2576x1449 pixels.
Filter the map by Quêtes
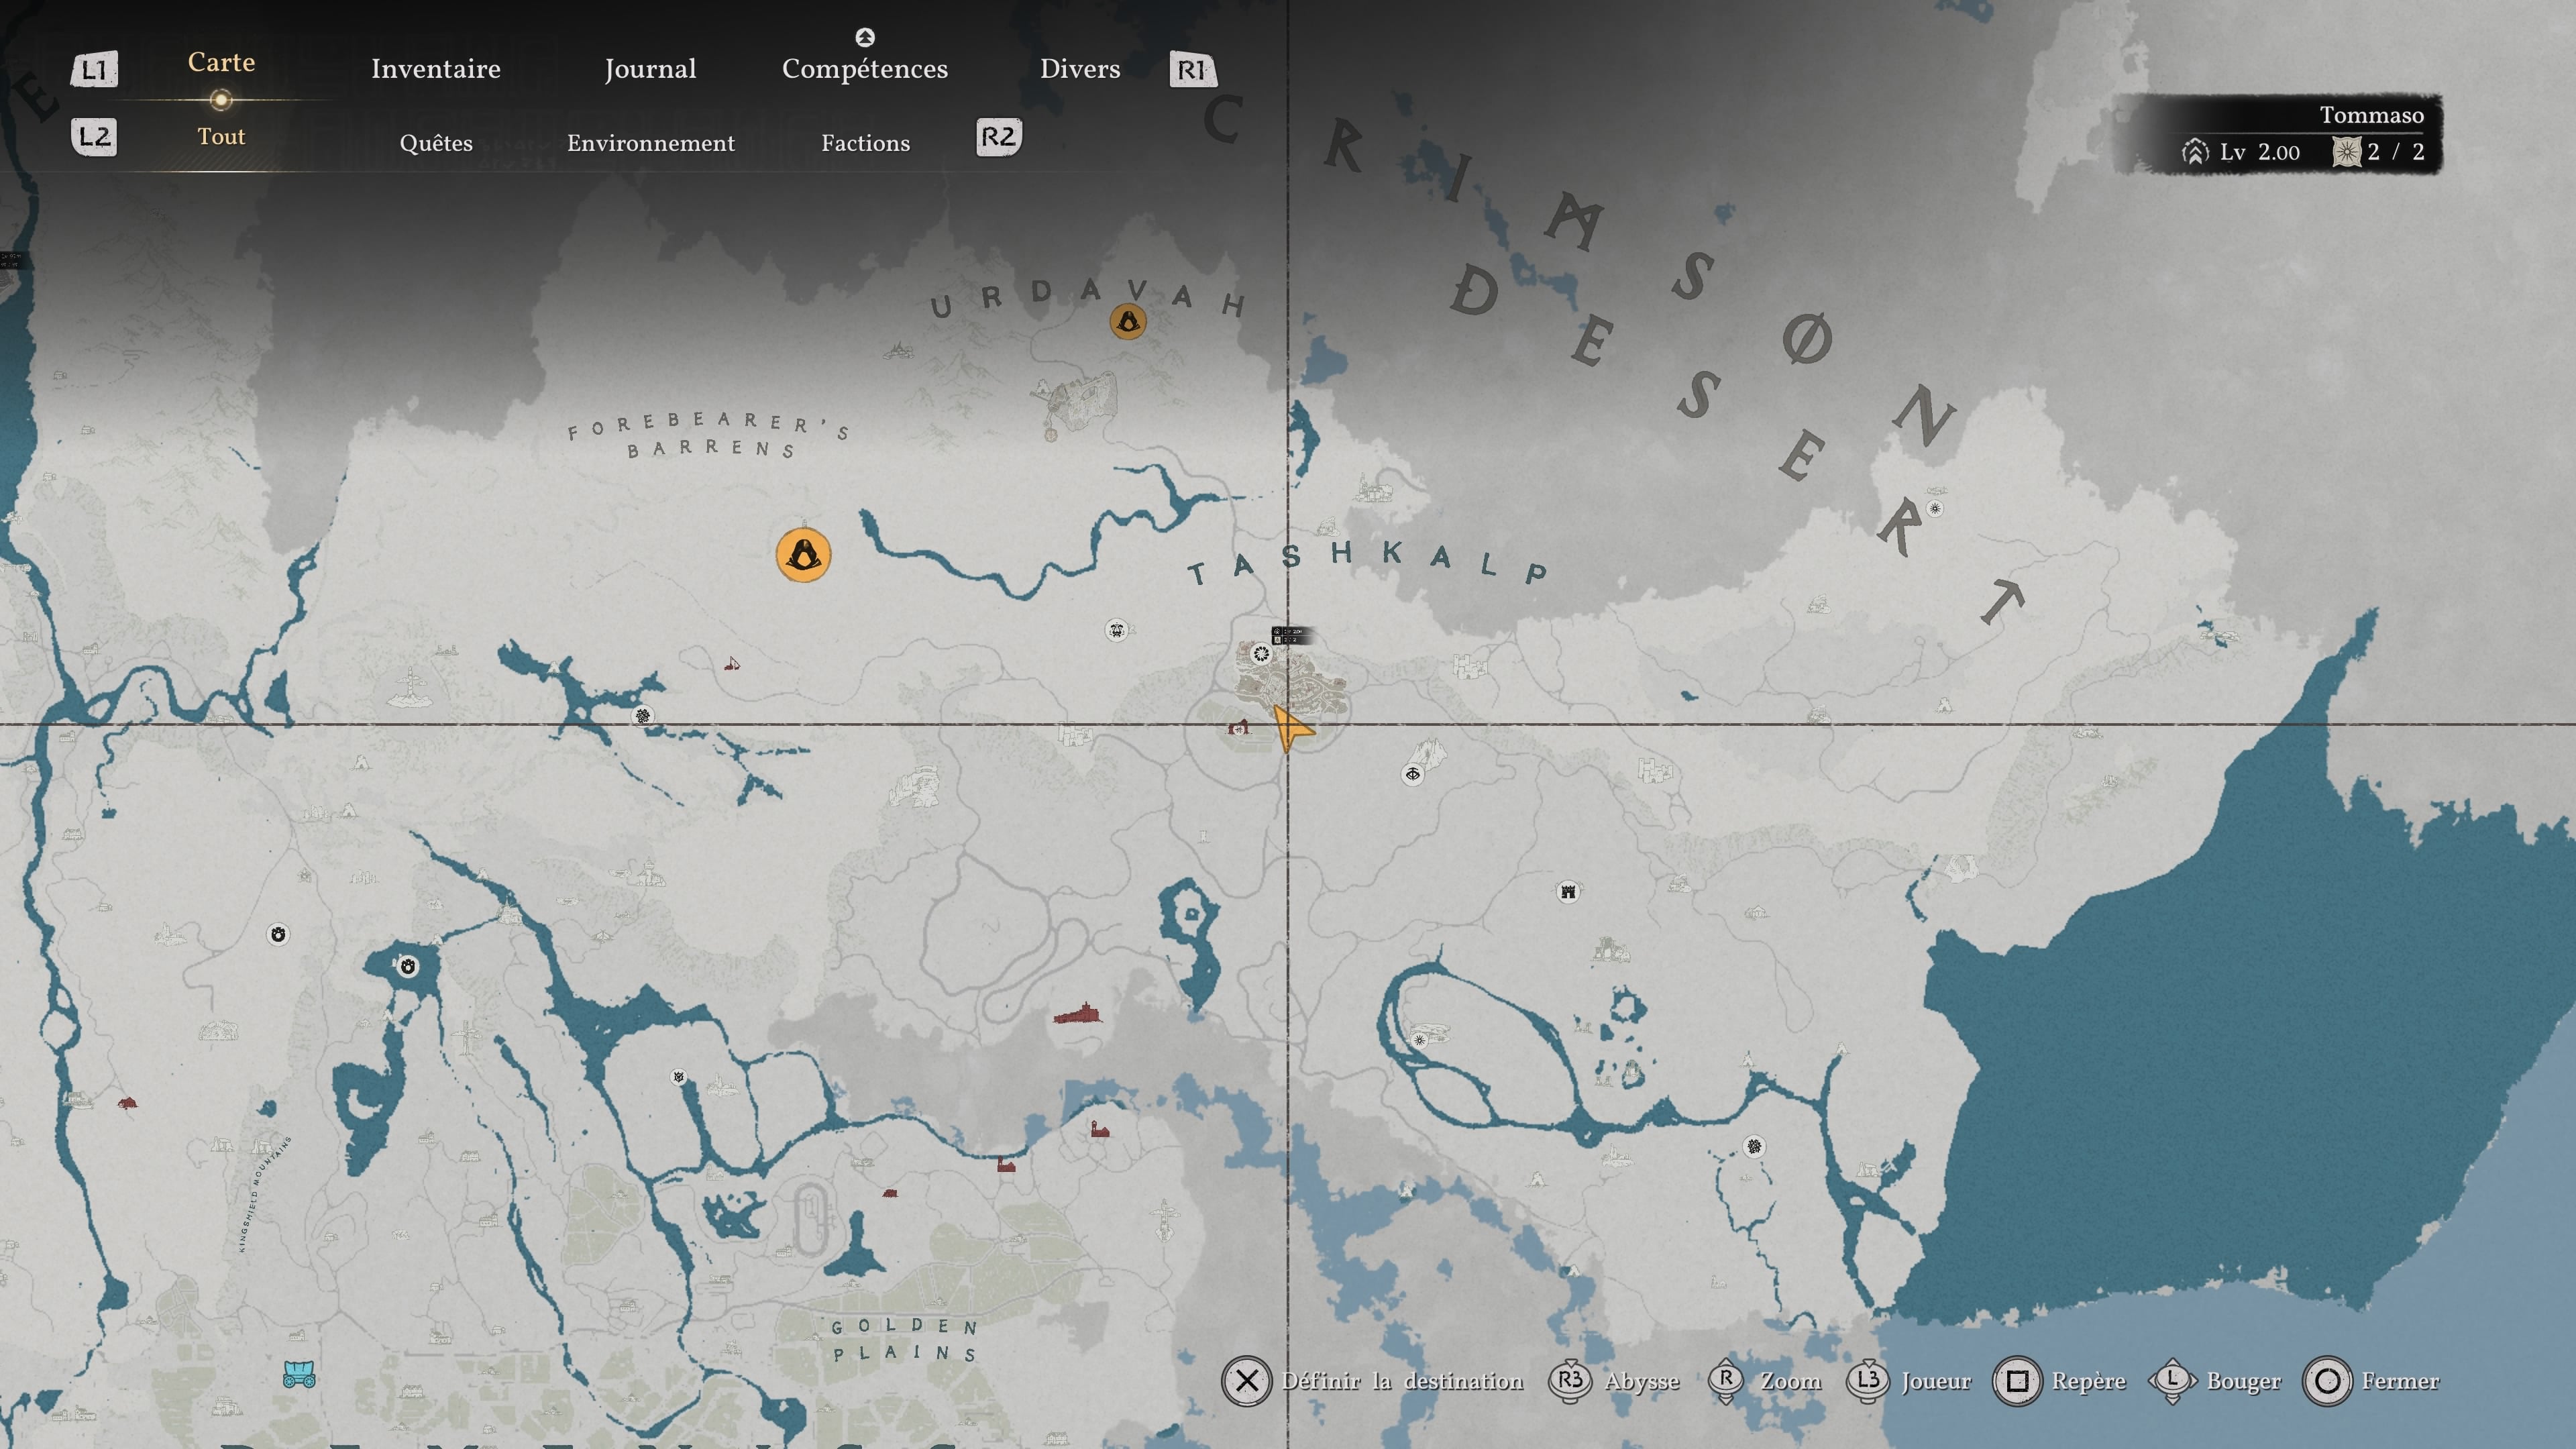(436, 143)
